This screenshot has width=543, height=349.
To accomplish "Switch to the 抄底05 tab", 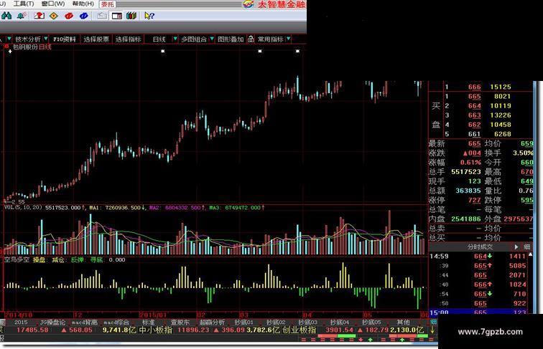I will (x=371, y=322).
